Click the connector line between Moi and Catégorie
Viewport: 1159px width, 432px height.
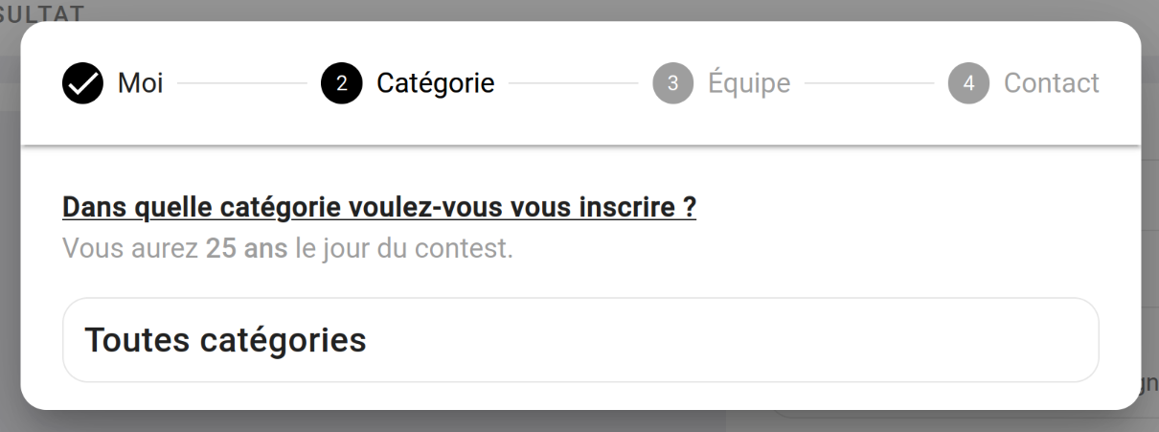point(241,83)
